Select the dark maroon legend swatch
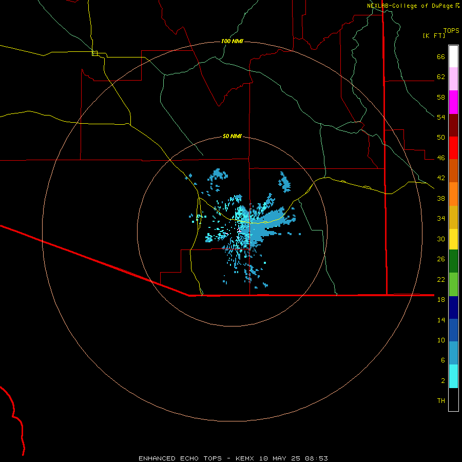This screenshot has width=462, height=462. (453, 125)
